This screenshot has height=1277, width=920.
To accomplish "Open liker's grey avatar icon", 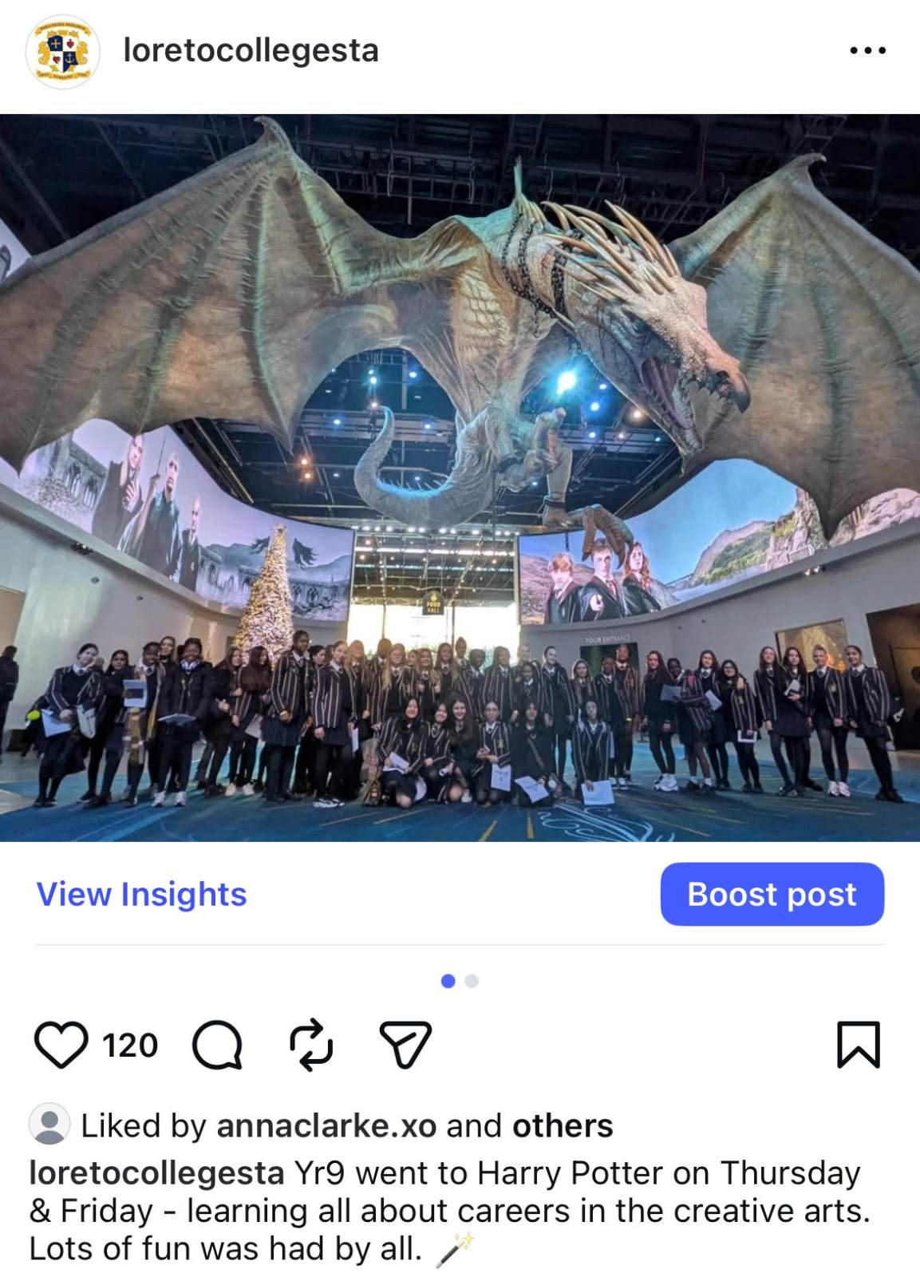I will (49, 1124).
